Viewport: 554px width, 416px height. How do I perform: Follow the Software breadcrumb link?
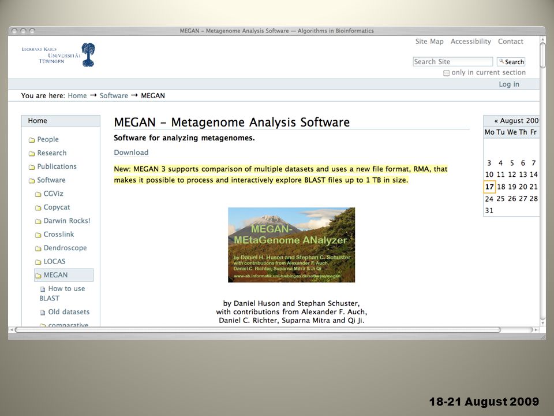(114, 95)
